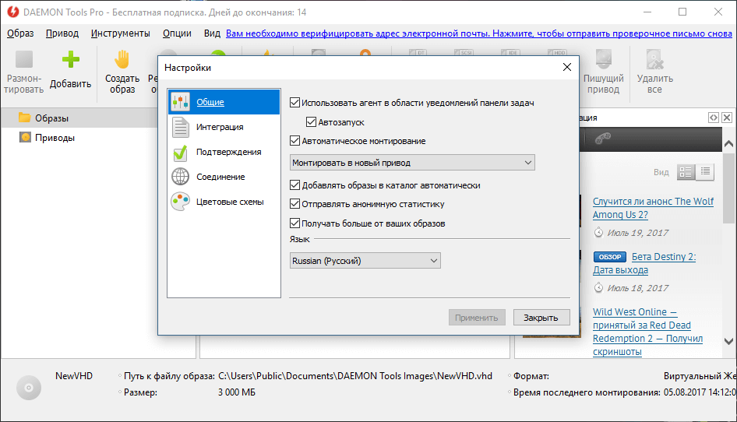Toggle the Autostart (Автозапуск) checkbox
Viewport: 737px width, 422px height.
coord(311,122)
